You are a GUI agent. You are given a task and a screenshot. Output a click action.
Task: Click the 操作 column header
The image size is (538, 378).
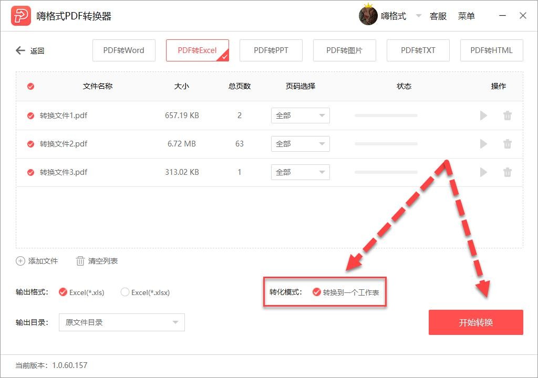(x=499, y=86)
